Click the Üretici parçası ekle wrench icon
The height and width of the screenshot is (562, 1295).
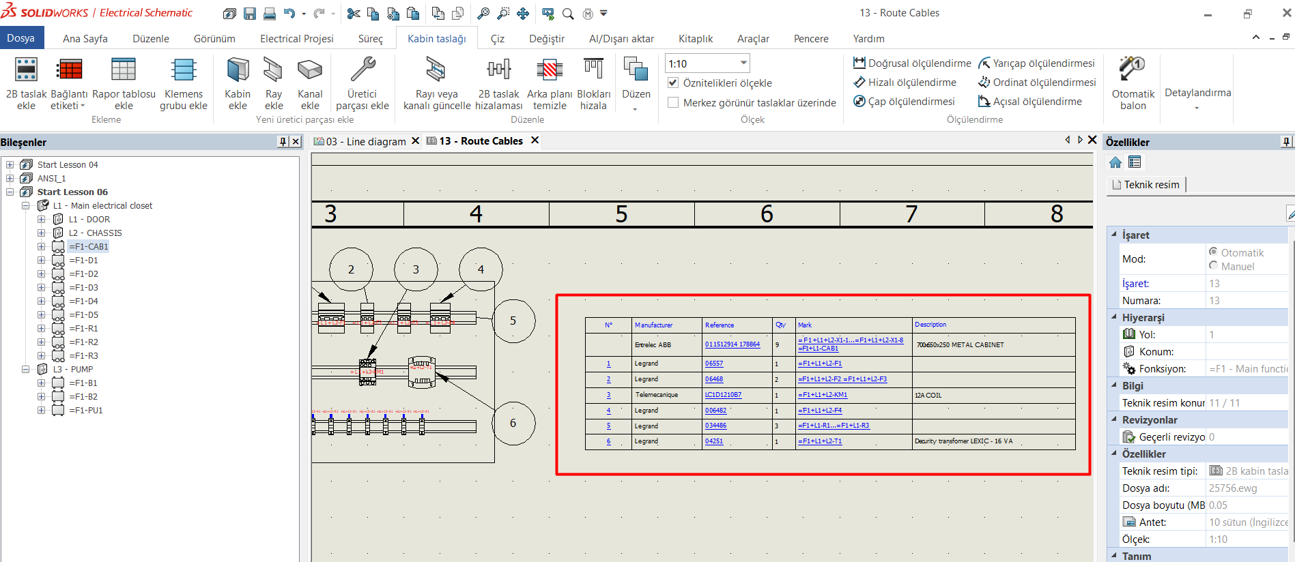pos(362,70)
